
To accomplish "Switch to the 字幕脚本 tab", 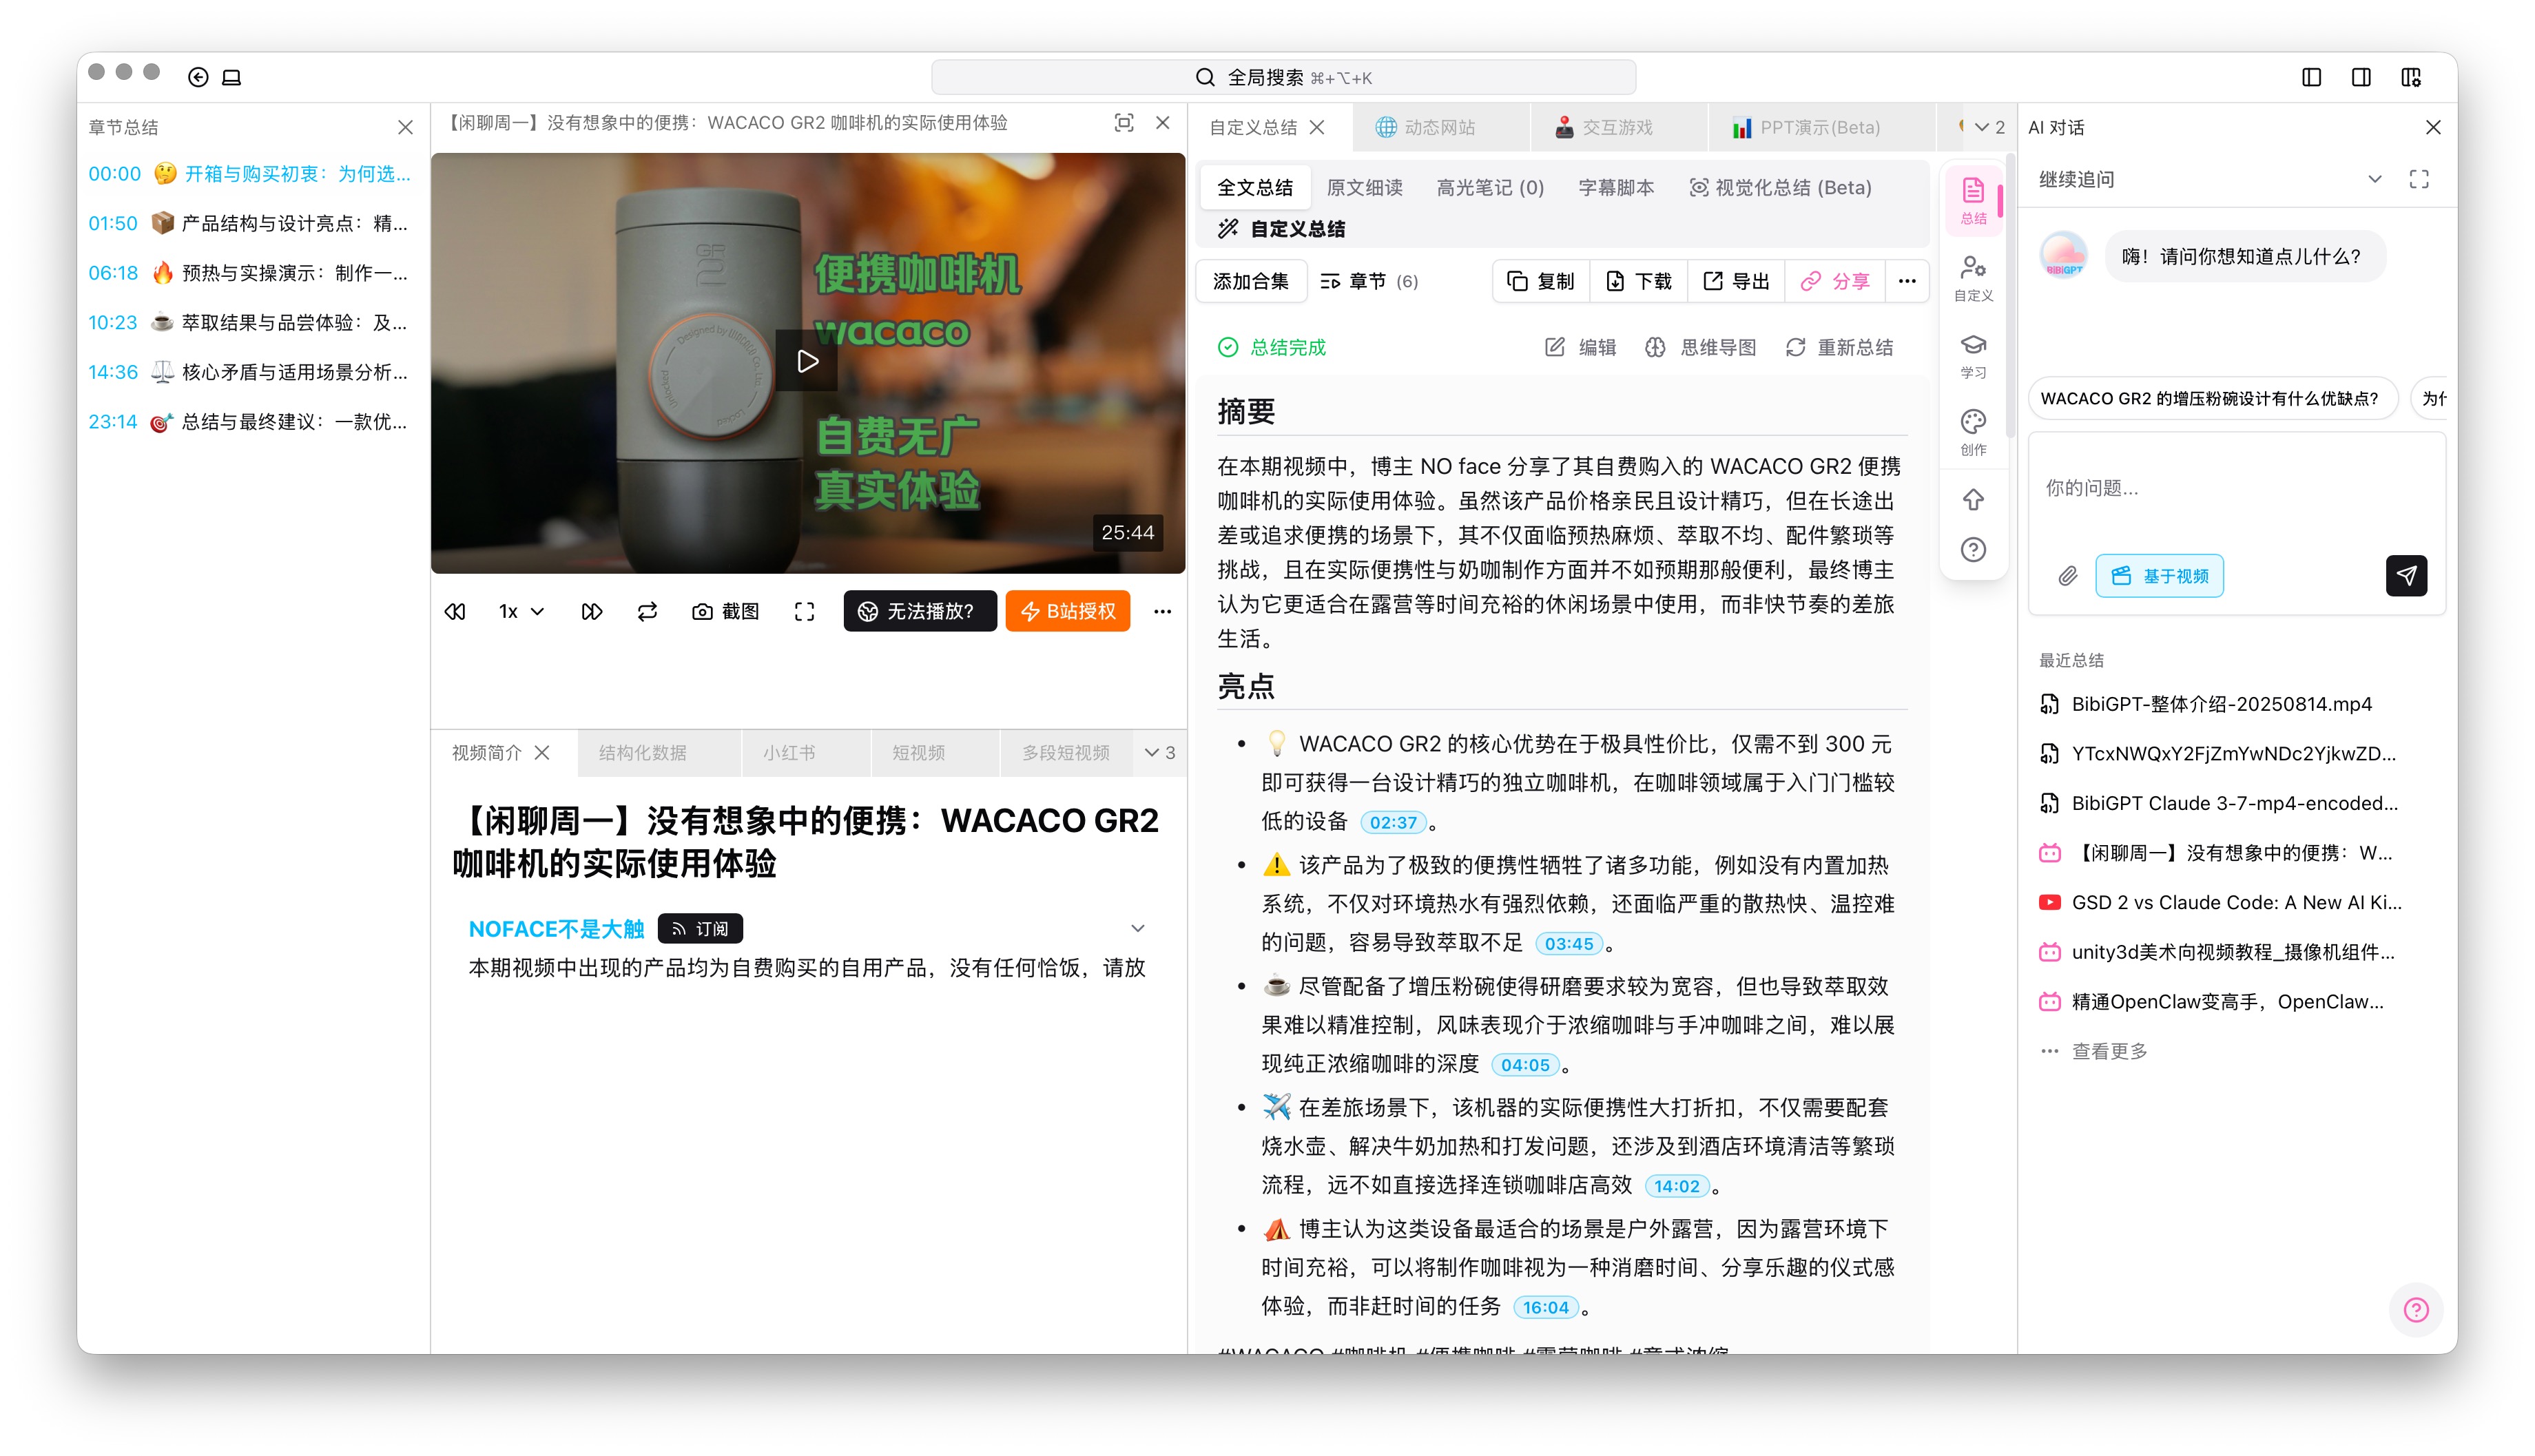I will (1615, 187).
